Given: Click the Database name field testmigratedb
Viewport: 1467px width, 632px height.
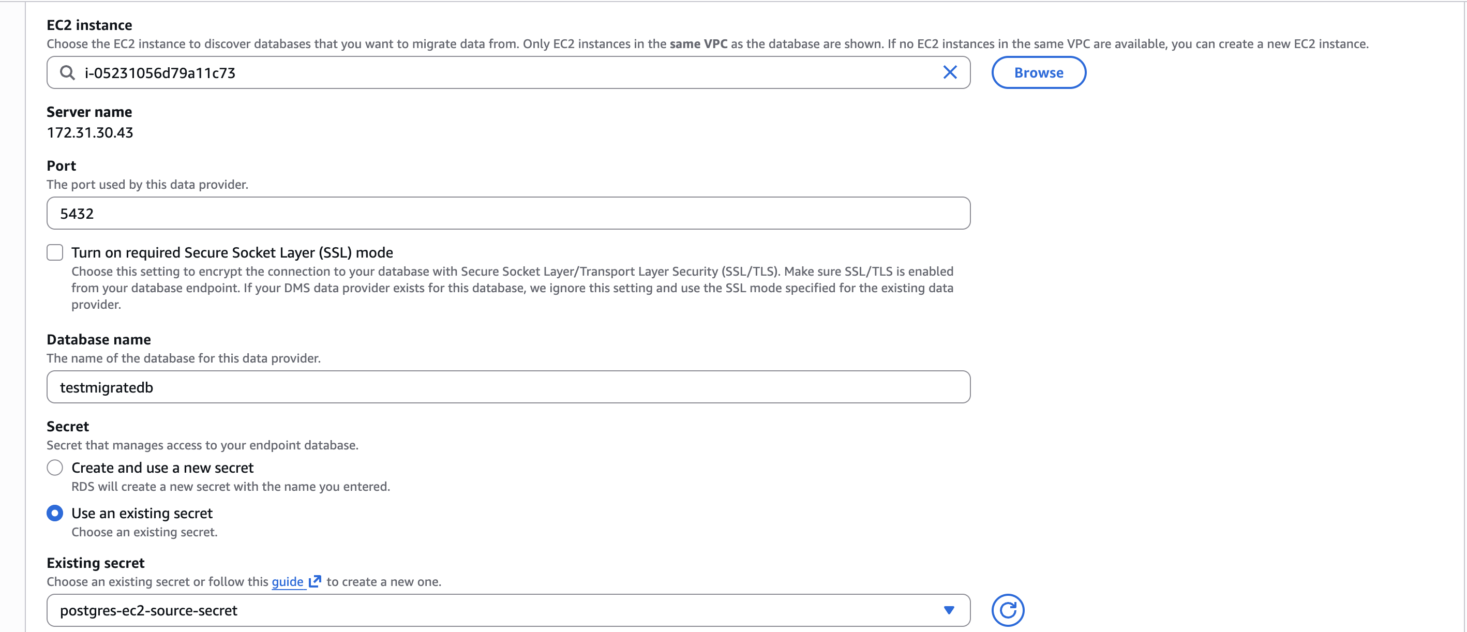Looking at the screenshot, I should pos(508,387).
